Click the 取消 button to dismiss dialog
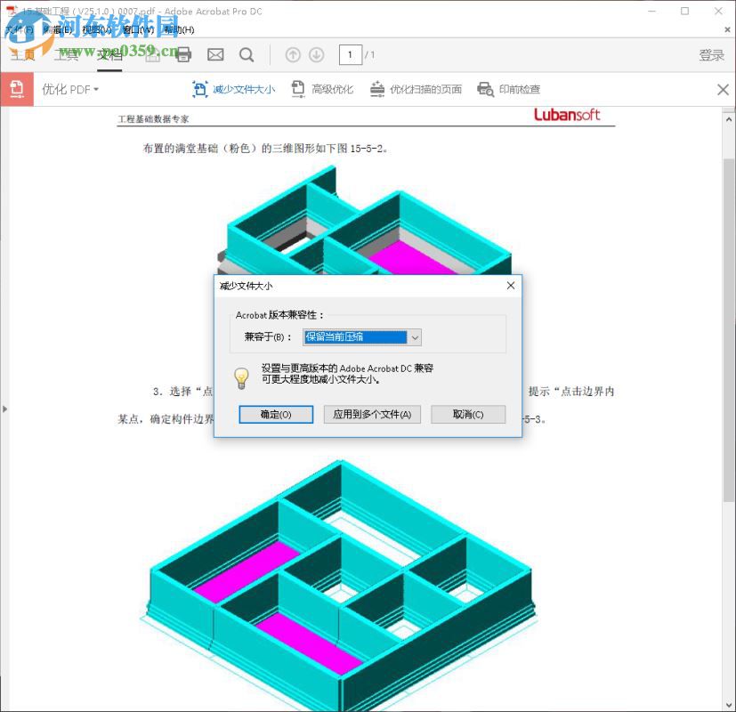The image size is (736, 712). tap(468, 414)
